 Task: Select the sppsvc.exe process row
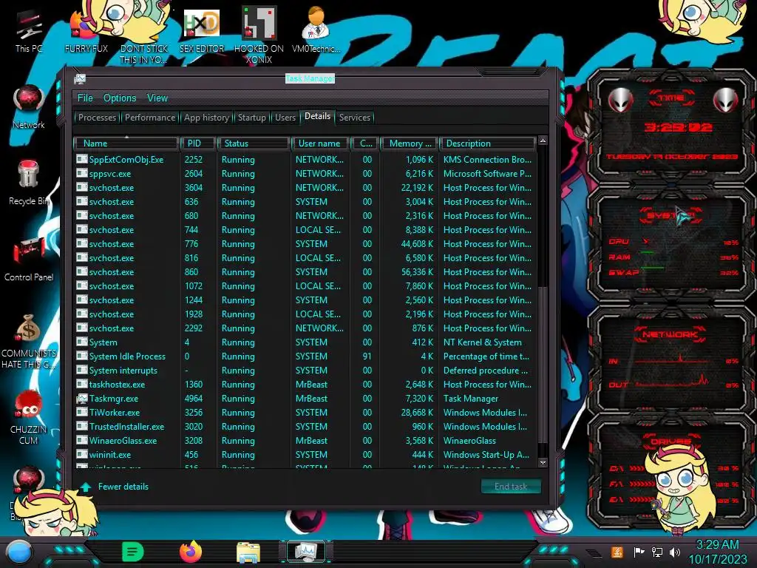[x=305, y=173]
